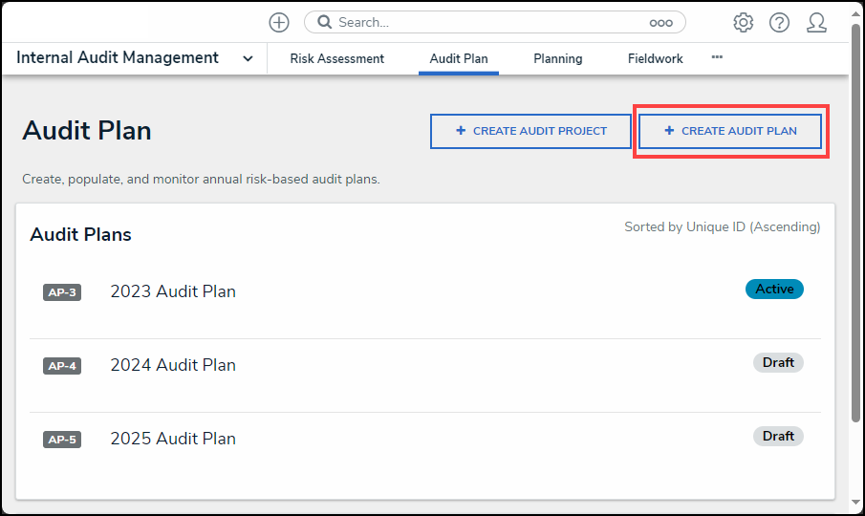The image size is (865, 516).
Task: Show more navigation tabs via ellipsis
Action: [x=717, y=57]
